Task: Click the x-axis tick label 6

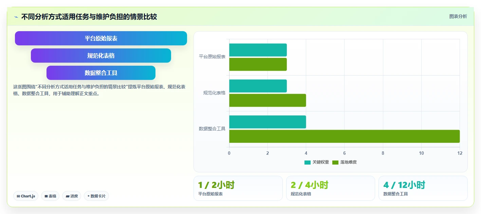Action: pyautogui.click(x=345, y=153)
